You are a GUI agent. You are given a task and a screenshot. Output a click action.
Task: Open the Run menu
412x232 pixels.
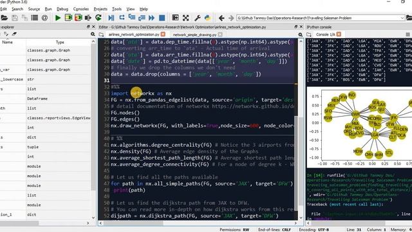point(48,9)
